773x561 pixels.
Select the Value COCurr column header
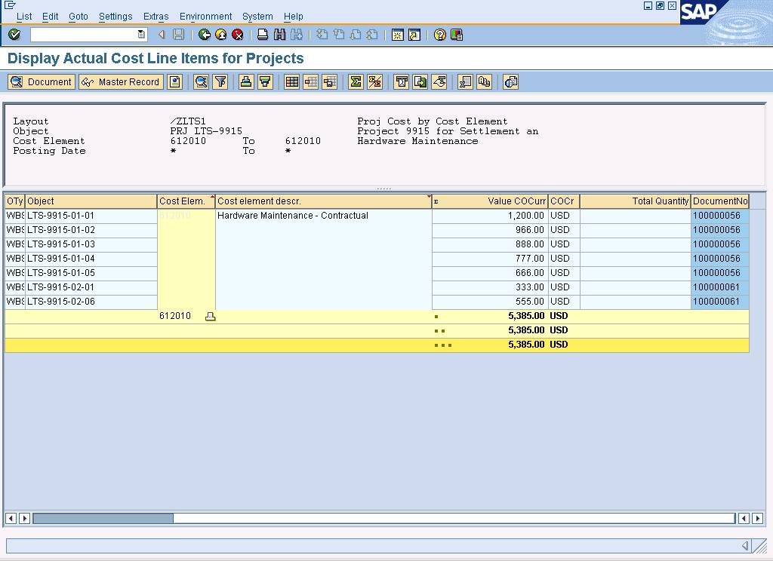click(x=489, y=201)
